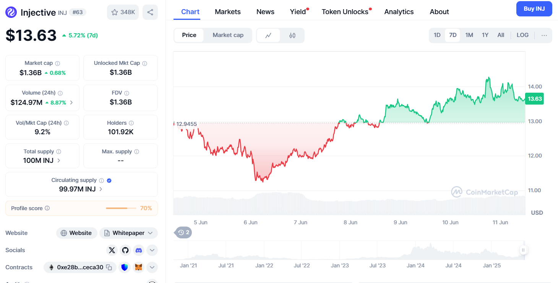Click the chart range slider handle

pos(523,250)
